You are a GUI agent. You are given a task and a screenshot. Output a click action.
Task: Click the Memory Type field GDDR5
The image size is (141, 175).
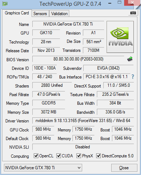point(48,103)
